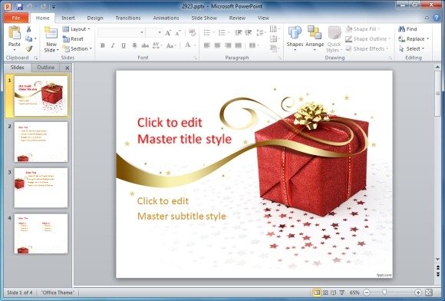
Task: Click the Zoom in plus button
Action: [418, 293]
